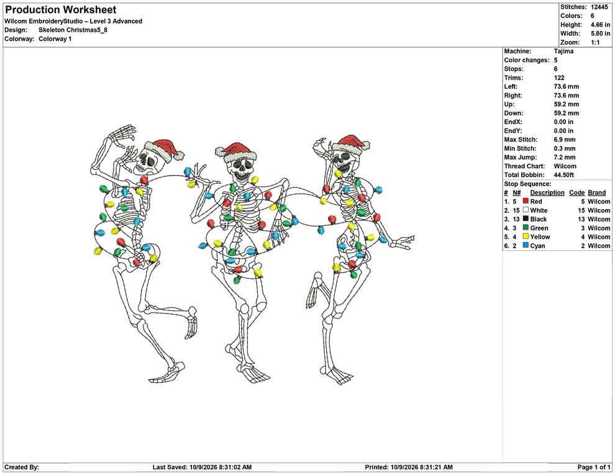Click the Red thread color swatch
Screen dimensions: 615x473
point(526,201)
